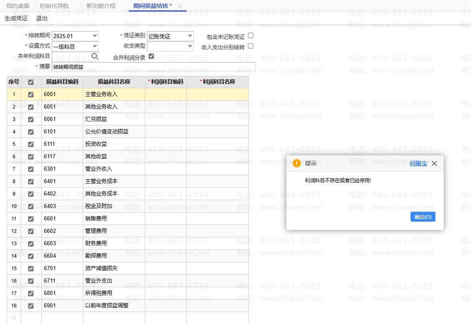Uncheck the 6601 销售费用 row checkbox
The width and height of the screenshot is (471, 324).
[x=31, y=219]
